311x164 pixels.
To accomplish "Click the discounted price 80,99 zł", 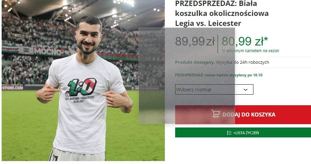I will [x=245, y=41].
